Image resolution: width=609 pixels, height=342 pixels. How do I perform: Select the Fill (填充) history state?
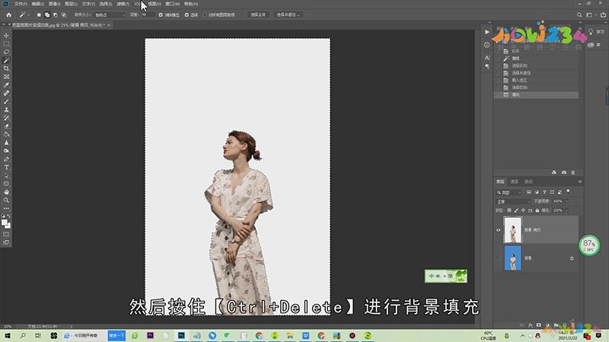[x=536, y=94]
